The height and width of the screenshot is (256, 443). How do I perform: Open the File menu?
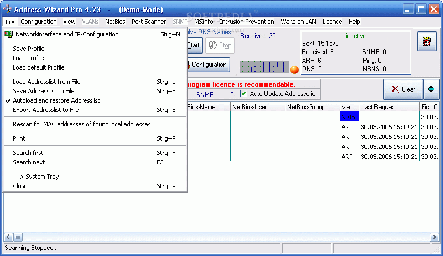(x=10, y=22)
